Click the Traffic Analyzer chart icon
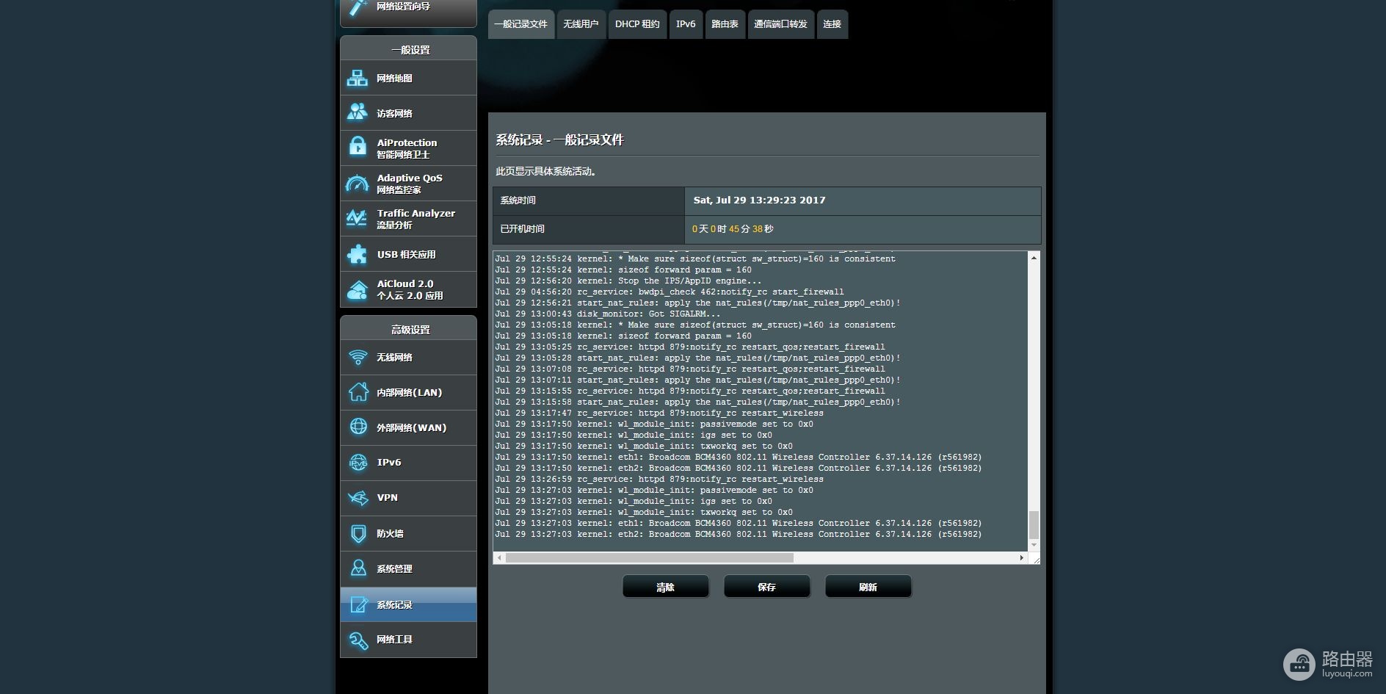 pyautogui.click(x=358, y=218)
